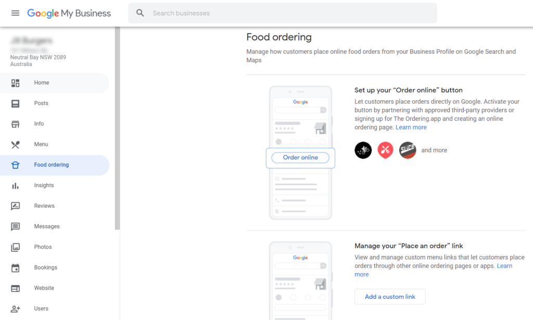
Task: Open Reviews in the sidebar
Action: tap(44, 206)
